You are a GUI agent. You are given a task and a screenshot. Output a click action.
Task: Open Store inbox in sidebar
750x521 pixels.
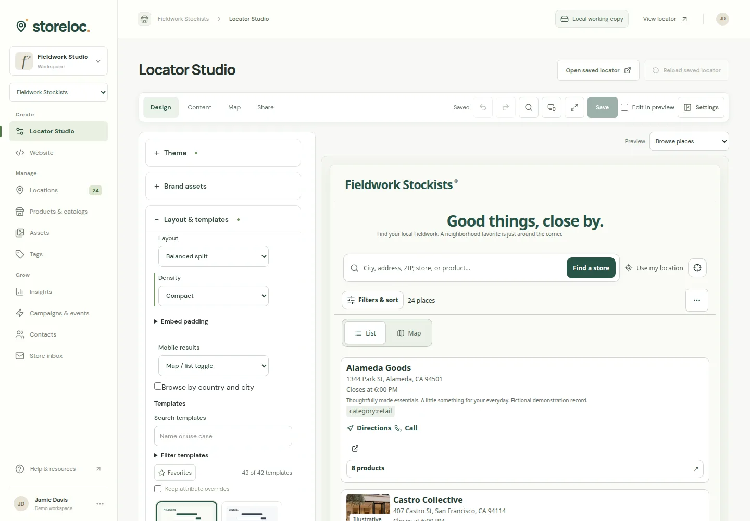click(x=58, y=356)
